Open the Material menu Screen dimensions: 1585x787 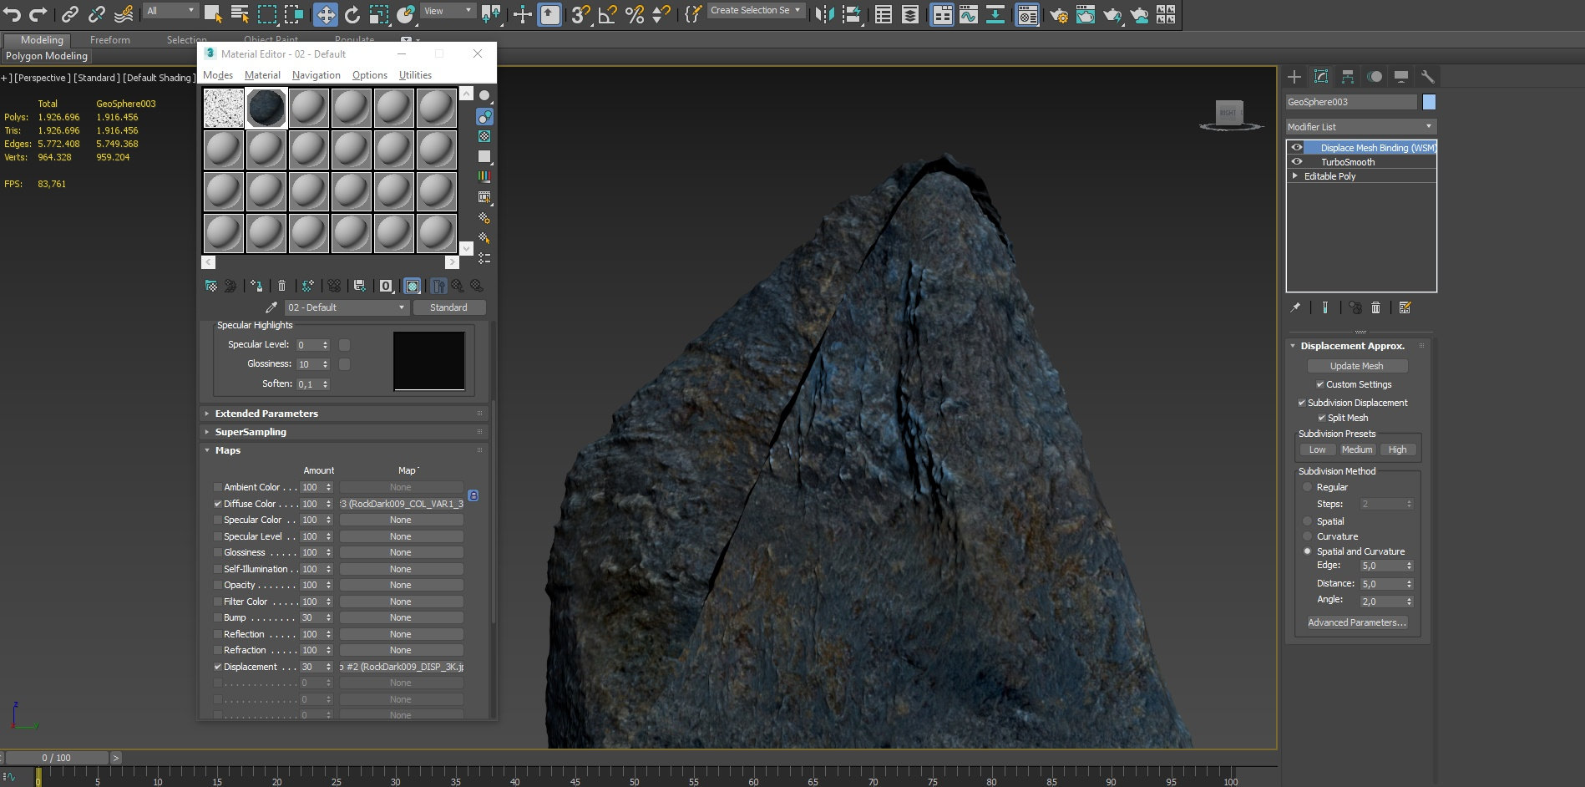pos(262,75)
